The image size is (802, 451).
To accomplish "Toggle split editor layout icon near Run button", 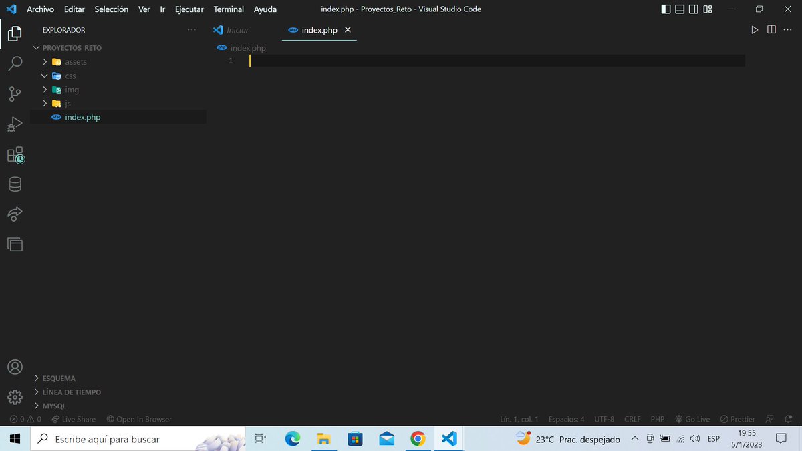I will (772, 30).
